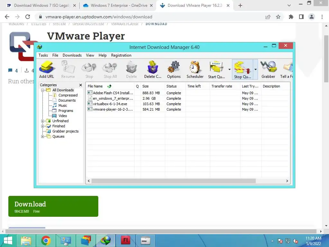Click DOWNLOAD breadcrumb link on webpage
The width and height of the screenshot is (329, 247).
[156, 24]
